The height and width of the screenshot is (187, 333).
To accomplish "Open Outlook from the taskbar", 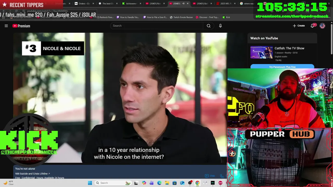I will (x=182, y=183).
